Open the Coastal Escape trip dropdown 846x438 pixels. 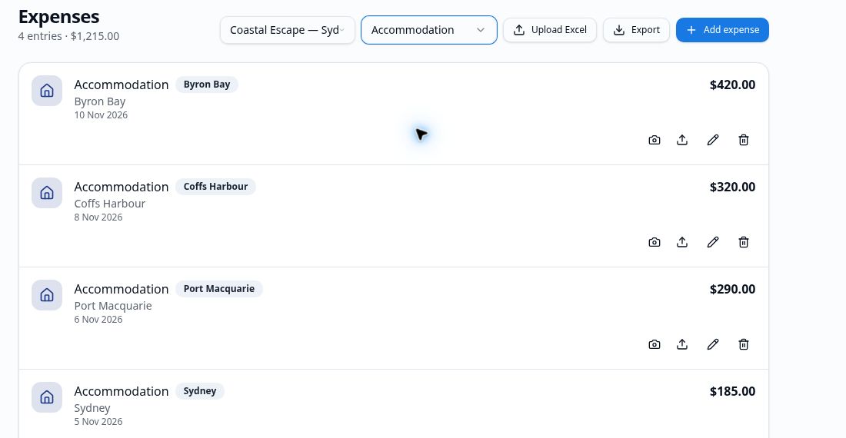click(x=288, y=30)
